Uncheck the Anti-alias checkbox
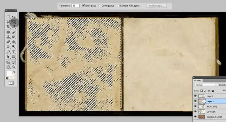This screenshot has width=226, height=122. click(x=83, y=5)
